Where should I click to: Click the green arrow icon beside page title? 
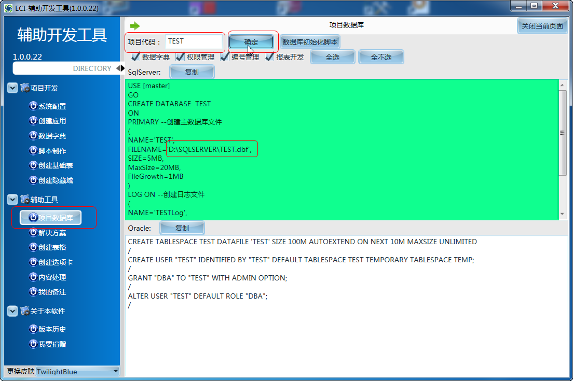(x=135, y=25)
